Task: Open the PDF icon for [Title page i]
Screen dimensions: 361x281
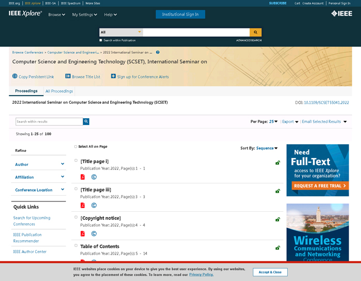Action: 83,177
